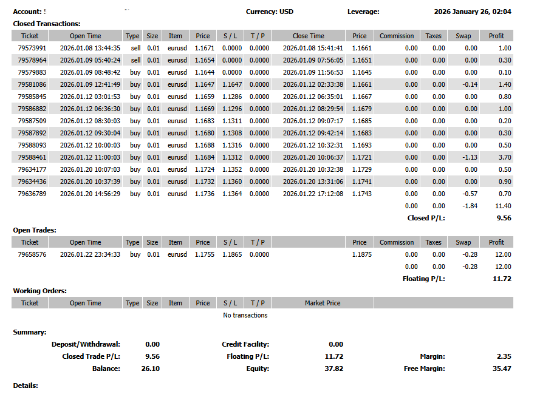The width and height of the screenshot is (554, 394).
Task: Click the stop loss value 1.1865
Action: (232, 254)
